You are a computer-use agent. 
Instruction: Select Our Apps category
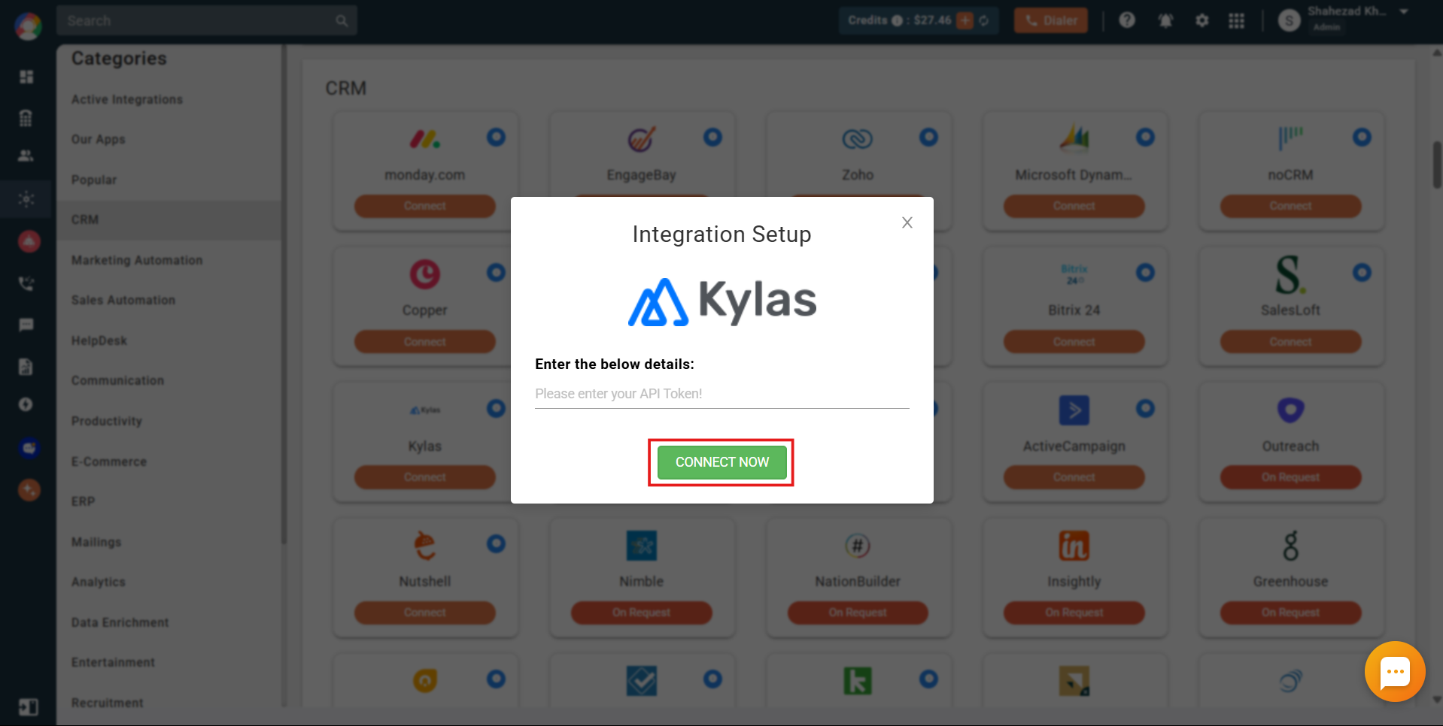point(99,140)
